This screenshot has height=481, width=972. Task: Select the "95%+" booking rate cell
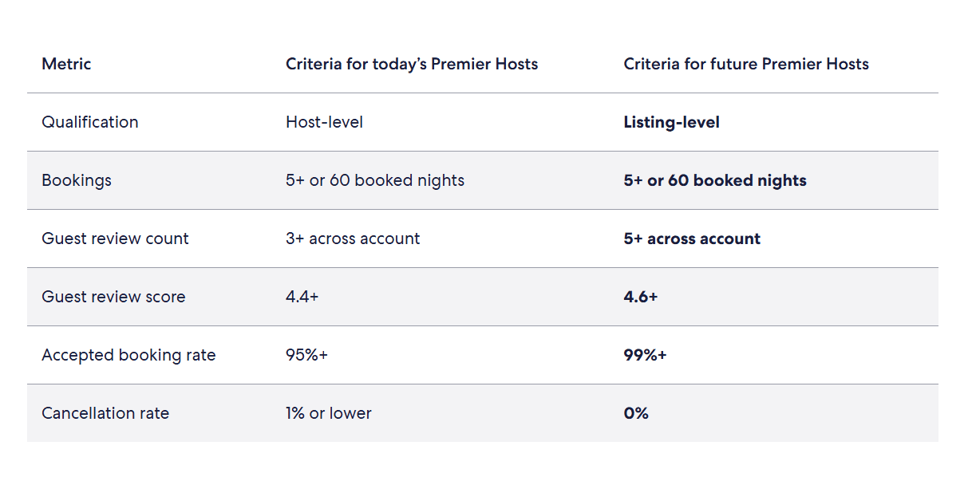coord(306,355)
